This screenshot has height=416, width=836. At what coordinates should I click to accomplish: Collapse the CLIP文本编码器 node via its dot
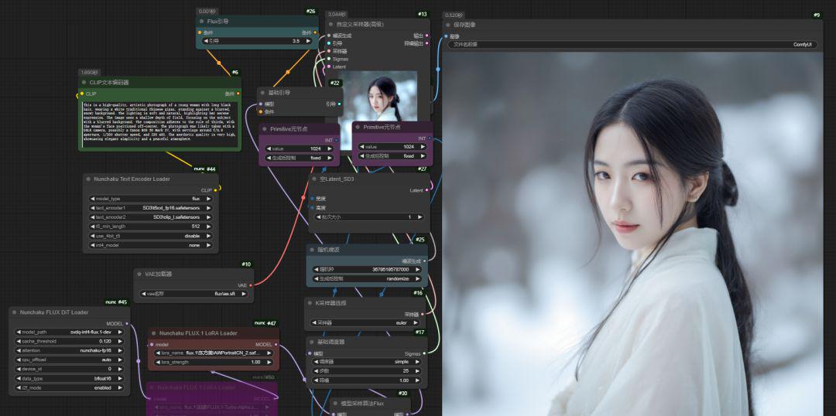pyautogui.click(x=84, y=82)
